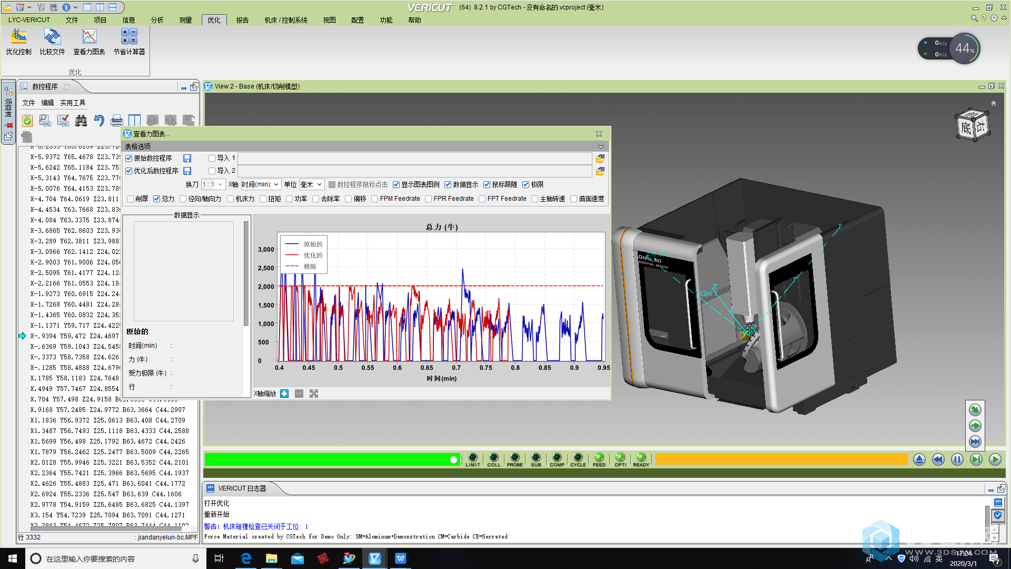Click the reset model eject button
This screenshot has width=1011, height=569.
pos(919,459)
